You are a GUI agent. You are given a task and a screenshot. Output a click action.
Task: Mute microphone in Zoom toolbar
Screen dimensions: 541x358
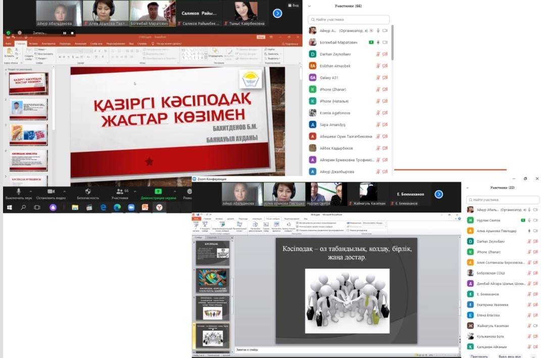[19, 194]
